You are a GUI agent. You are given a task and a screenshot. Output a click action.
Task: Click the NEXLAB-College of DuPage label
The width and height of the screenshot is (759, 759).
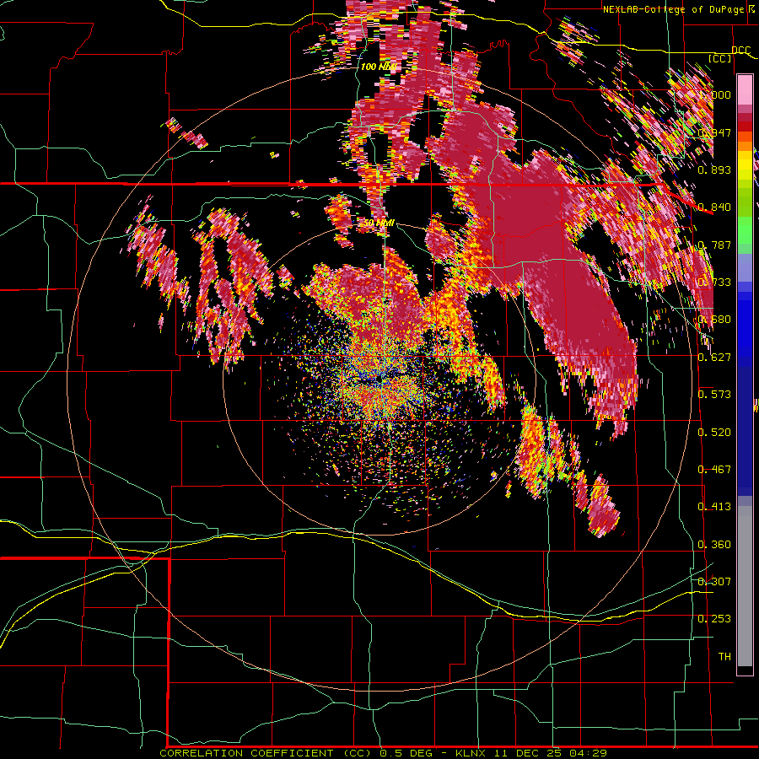(x=675, y=9)
